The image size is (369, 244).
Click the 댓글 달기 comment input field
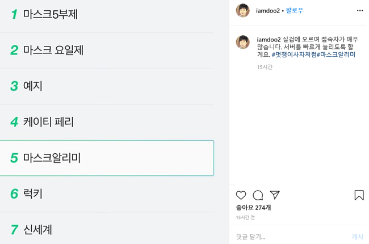point(290,237)
